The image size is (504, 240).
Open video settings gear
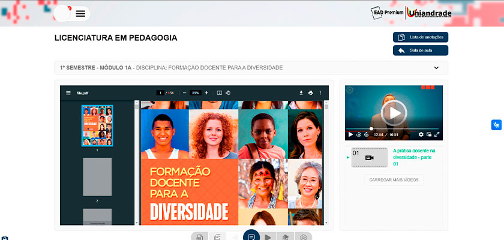pos(421,134)
